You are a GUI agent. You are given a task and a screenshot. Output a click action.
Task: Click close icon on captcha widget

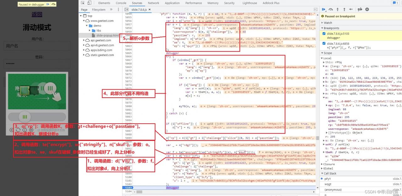(x=12, y=130)
